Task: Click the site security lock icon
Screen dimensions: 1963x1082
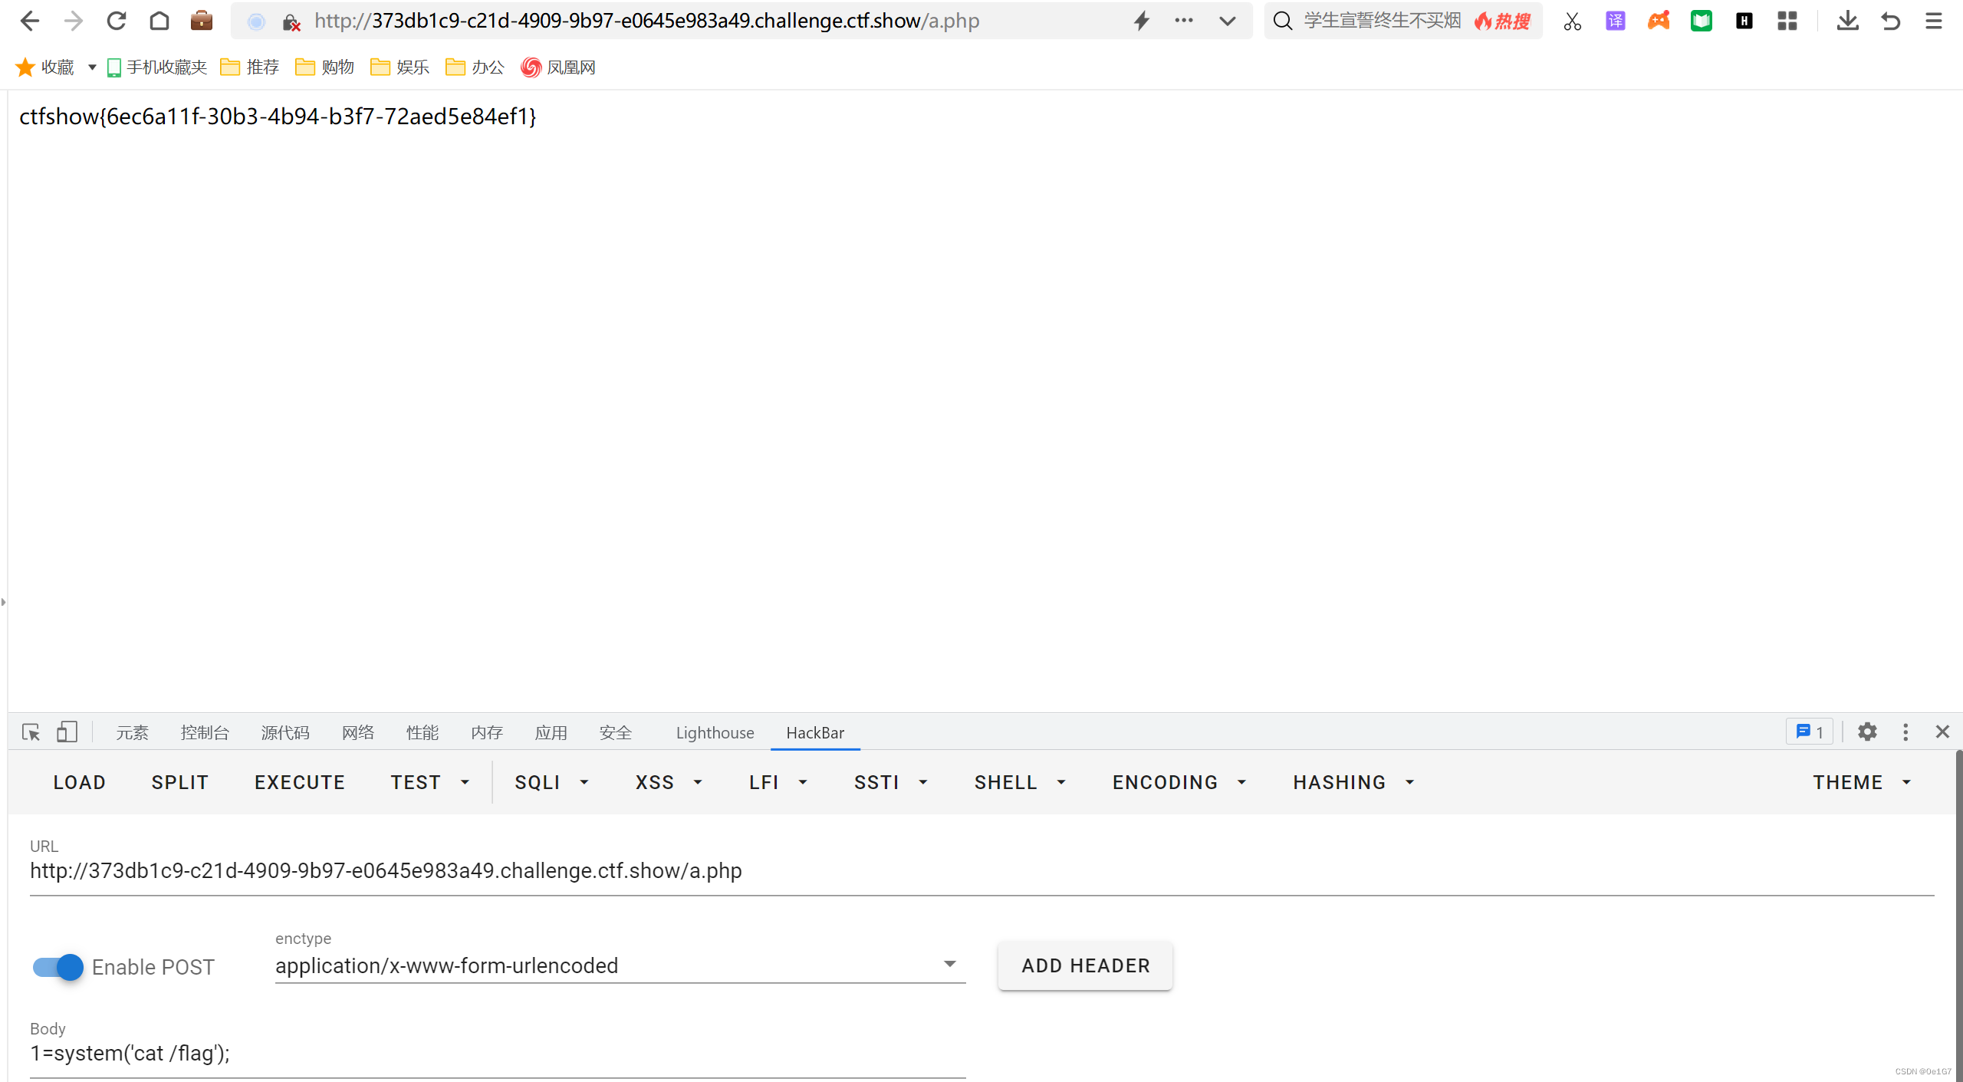Action: (x=291, y=21)
